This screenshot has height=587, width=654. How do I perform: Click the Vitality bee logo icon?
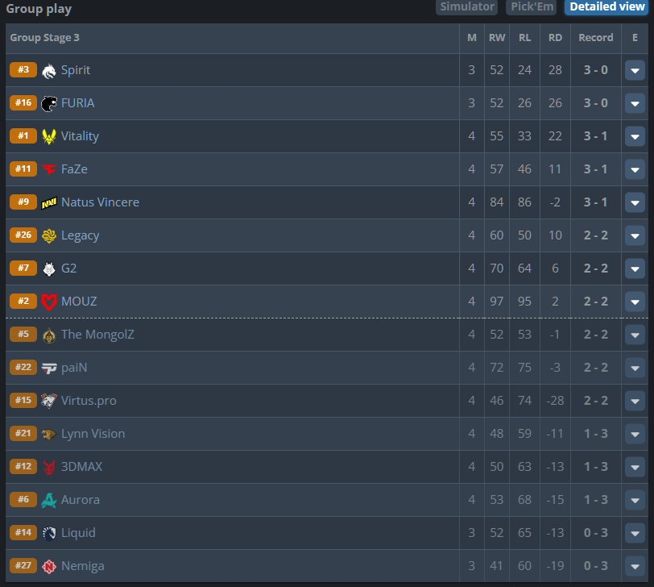coord(49,136)
